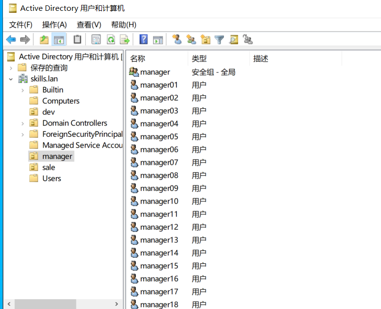Click the create new user icon
This screenshot has width=381, height=309.
[x=177, y=40]
